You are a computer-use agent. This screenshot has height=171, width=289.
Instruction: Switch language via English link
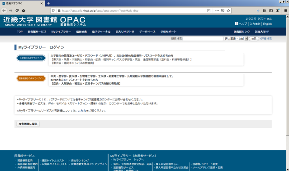coord(267,24)
